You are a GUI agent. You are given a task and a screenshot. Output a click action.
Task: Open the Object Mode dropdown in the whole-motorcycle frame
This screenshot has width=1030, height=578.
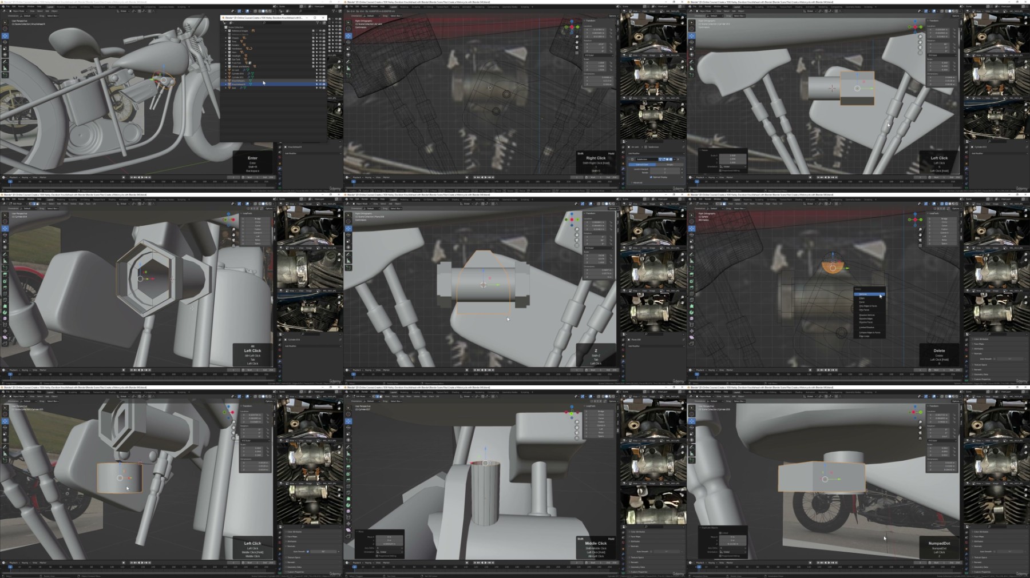(18, 11)
